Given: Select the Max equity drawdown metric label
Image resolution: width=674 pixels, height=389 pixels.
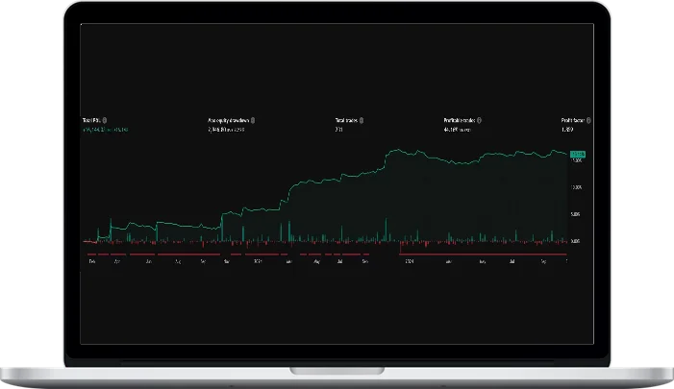Looking at the screenshot, I should (229, 120).
